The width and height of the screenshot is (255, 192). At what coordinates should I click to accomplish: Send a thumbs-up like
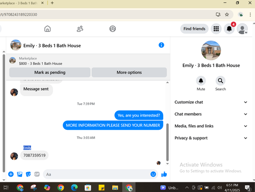pos(164,174)
